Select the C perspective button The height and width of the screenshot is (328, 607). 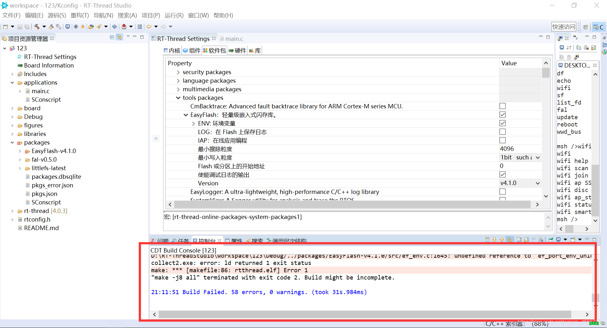(598, 27)
